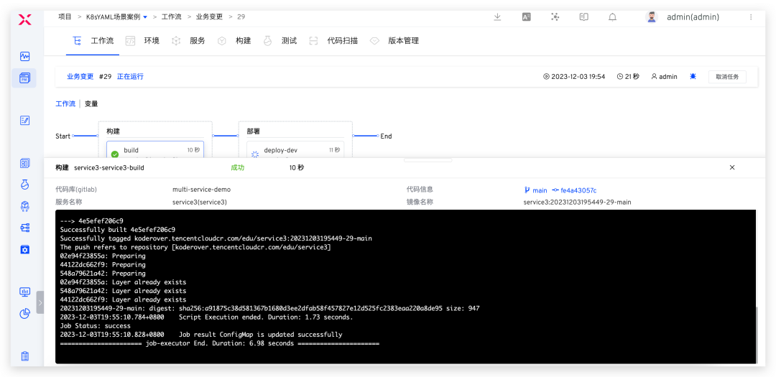Screen dimensions: 776x377
Task: Open the edit-note sidebar icon
Action: click(24, 120)
